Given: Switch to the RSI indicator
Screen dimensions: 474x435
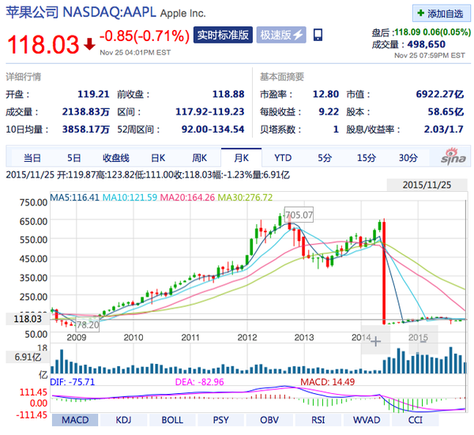Looking at the screenshot, I should (x=318, y=420).
